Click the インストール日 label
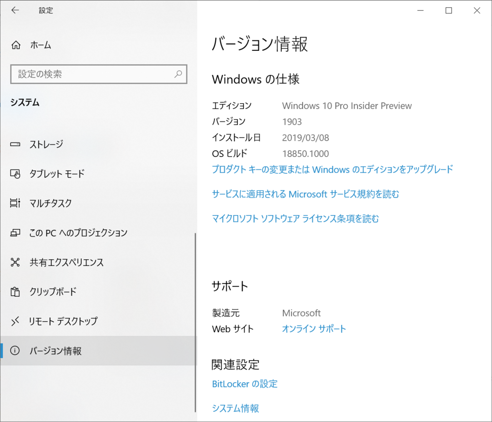Screen dimensions: 492x422 point(236,138)
